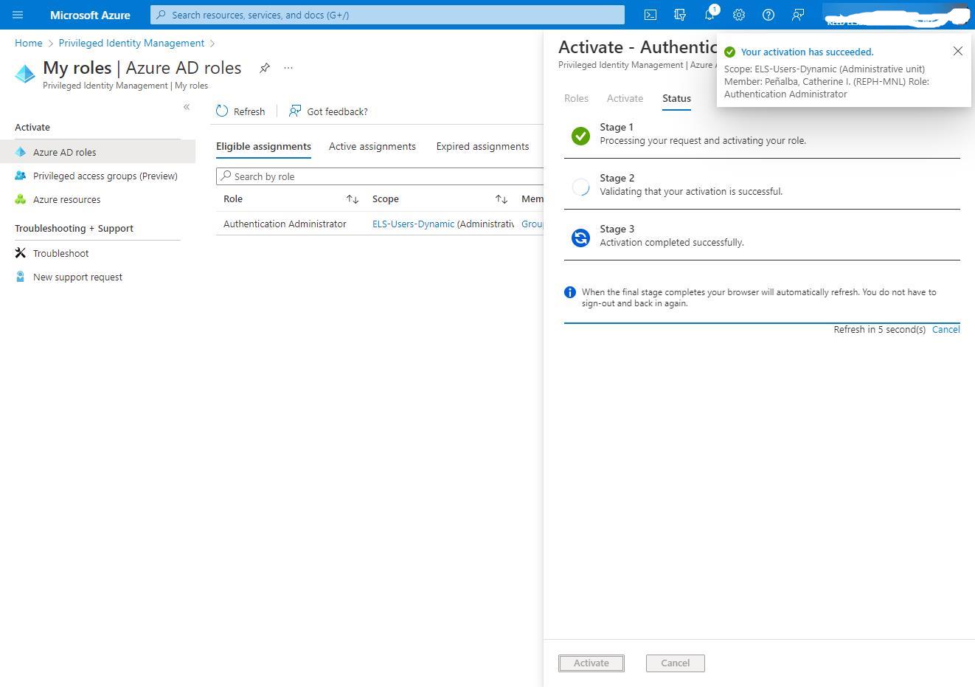Click the New support request icon
The height and width of the screenshot is (687, 975).
(x=20, y=277)
